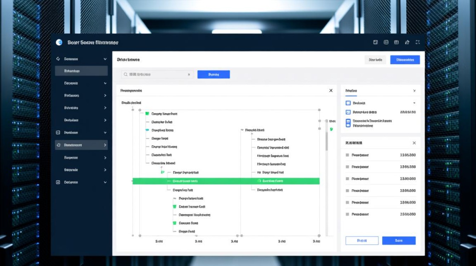Click the fullscreen icon in the top-right header

(x=418, y=42)
